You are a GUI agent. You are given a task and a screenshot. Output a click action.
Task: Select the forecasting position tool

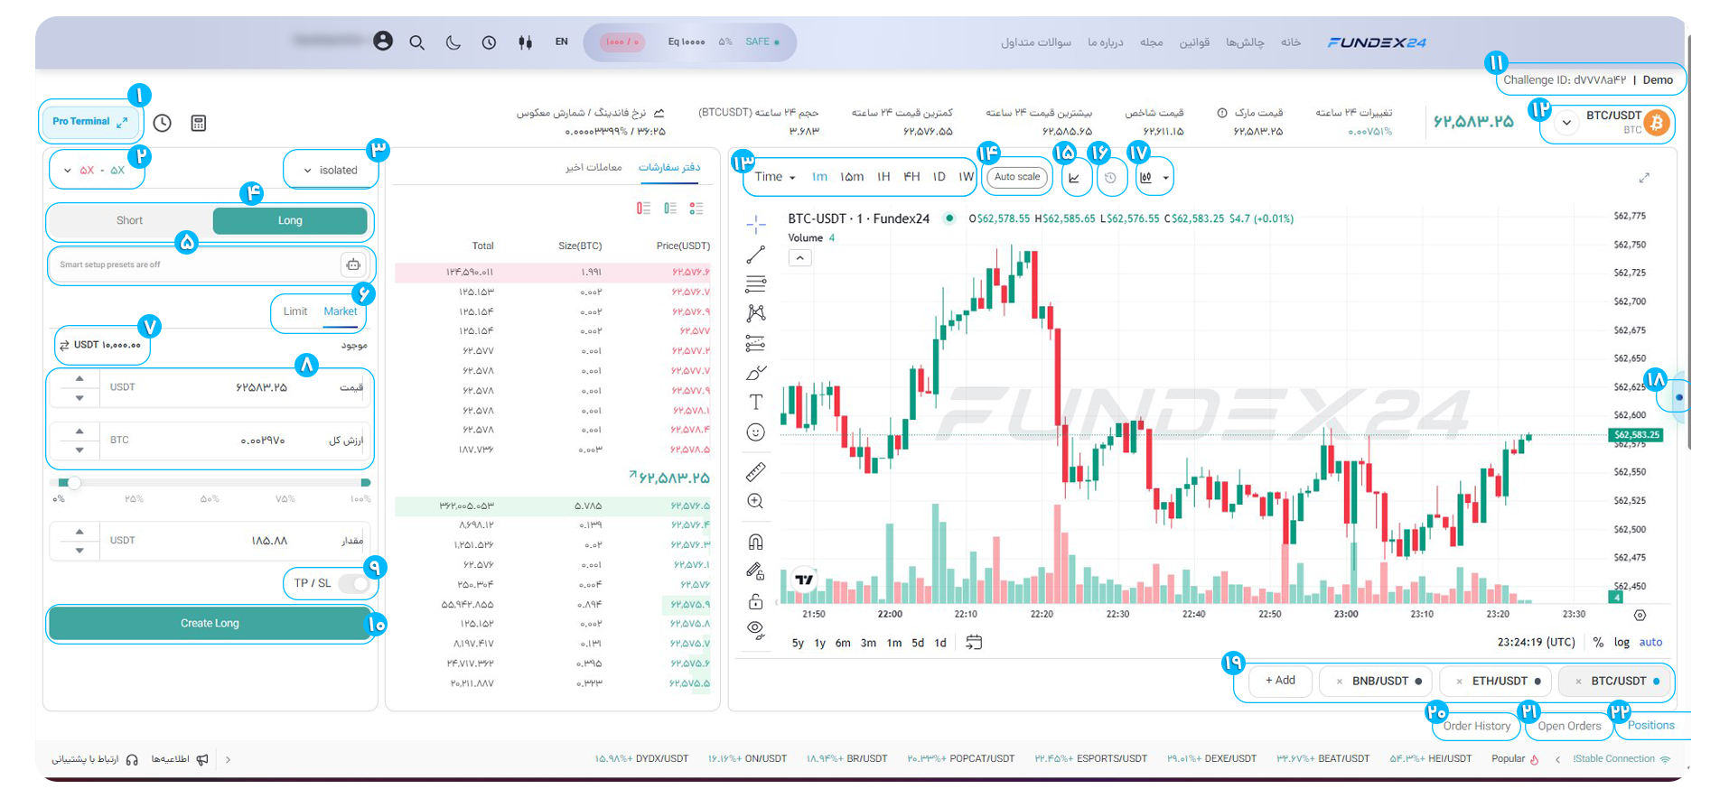click(756, 343)
